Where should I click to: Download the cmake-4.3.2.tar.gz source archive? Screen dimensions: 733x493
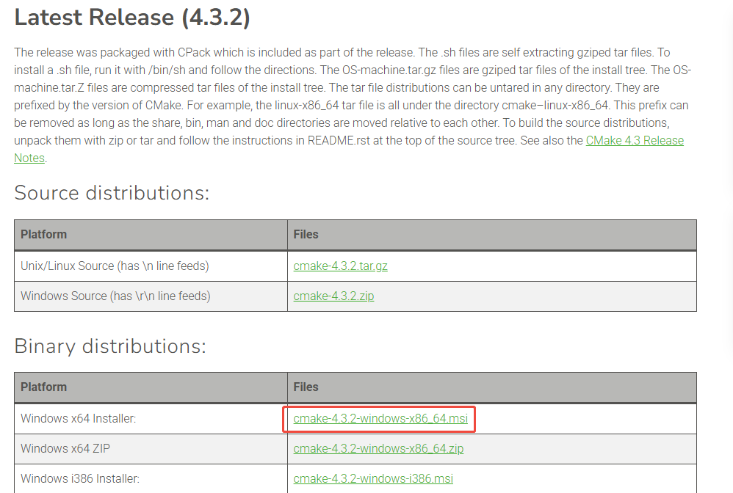click(340, 266)
